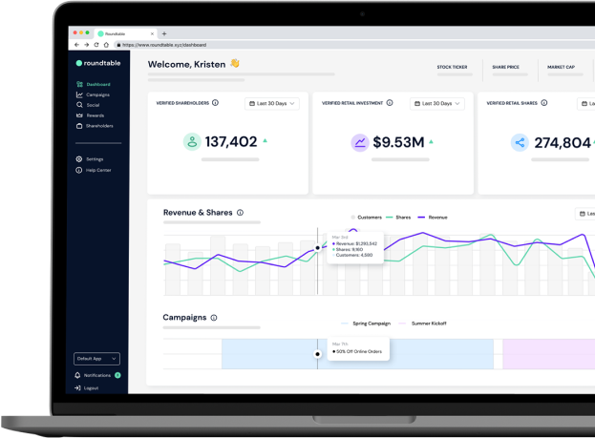Viewport: 595px width, 438px height.
Task: Reload the page in browser
Action: click(96, 45)
